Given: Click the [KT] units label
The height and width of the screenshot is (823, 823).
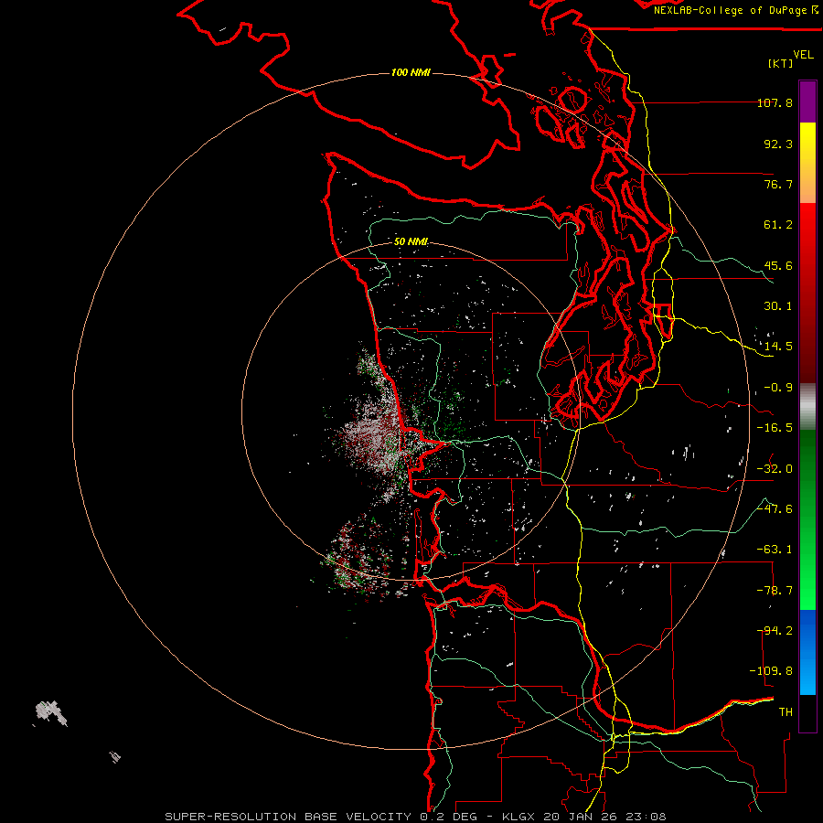Looking at the screenshot, I should click(x=781, y=63).
